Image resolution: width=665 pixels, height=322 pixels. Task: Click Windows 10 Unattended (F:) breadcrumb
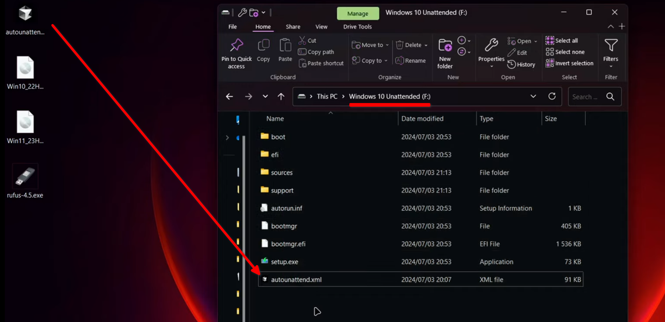pos(389,97)
